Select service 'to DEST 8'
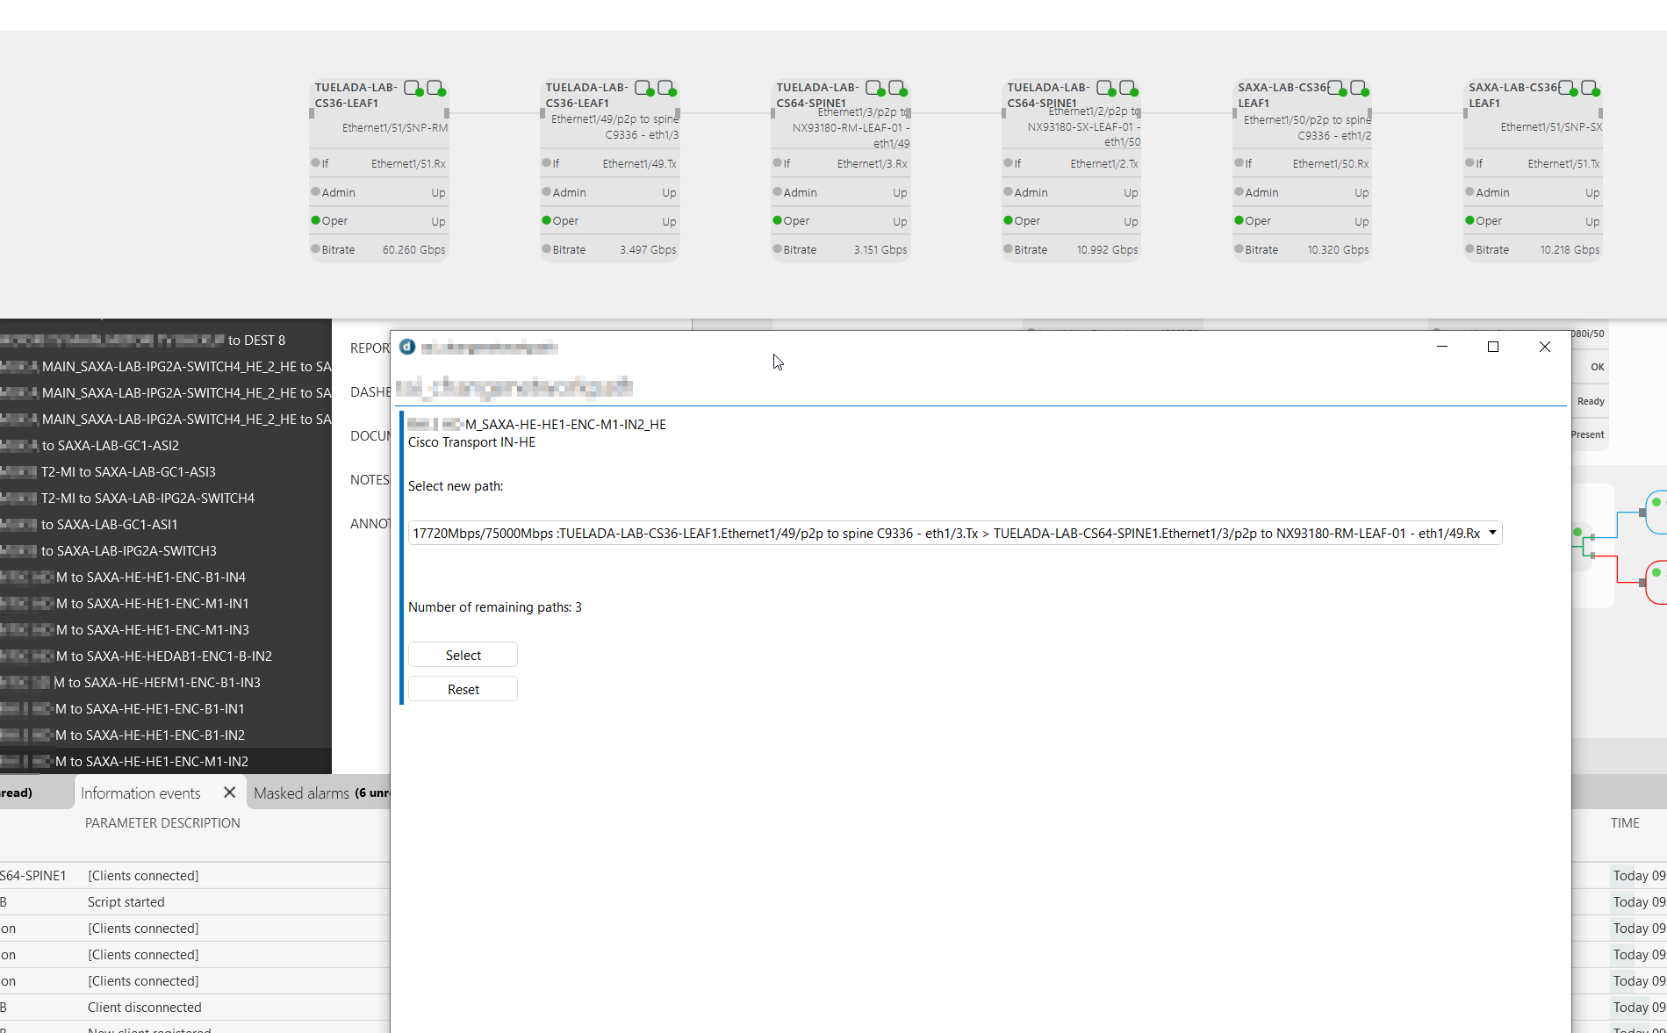The image size is (1667, 1033). click(x=166, y=340)
